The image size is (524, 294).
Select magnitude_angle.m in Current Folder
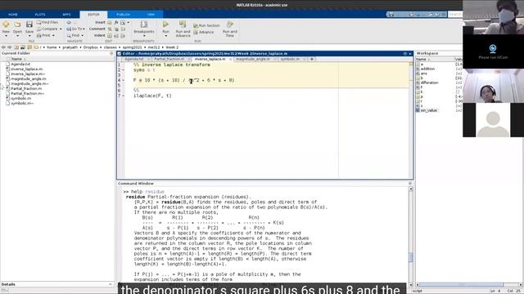click(29, 78)
